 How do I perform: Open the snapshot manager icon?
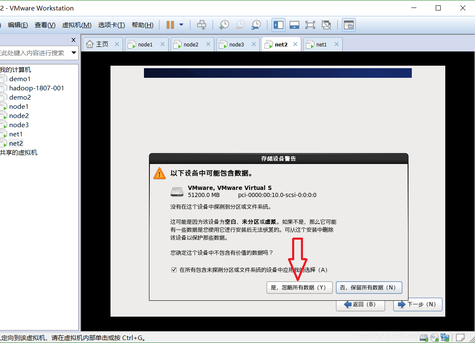[x=256, y=25]
